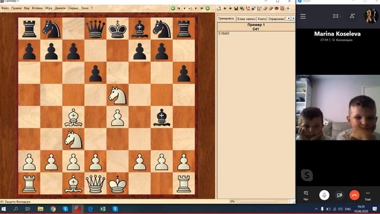
Task: Click the right green circle navigation button
Action: point(208,8)
